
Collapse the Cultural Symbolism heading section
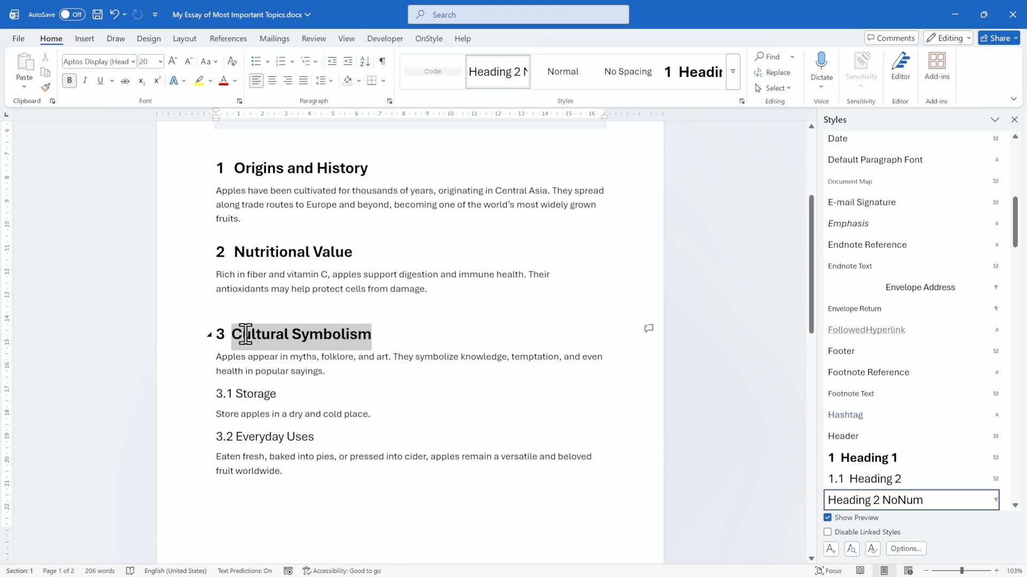coord(209,335)
